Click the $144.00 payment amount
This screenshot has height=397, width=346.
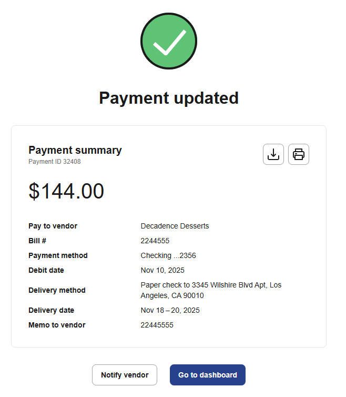point(66,191)
